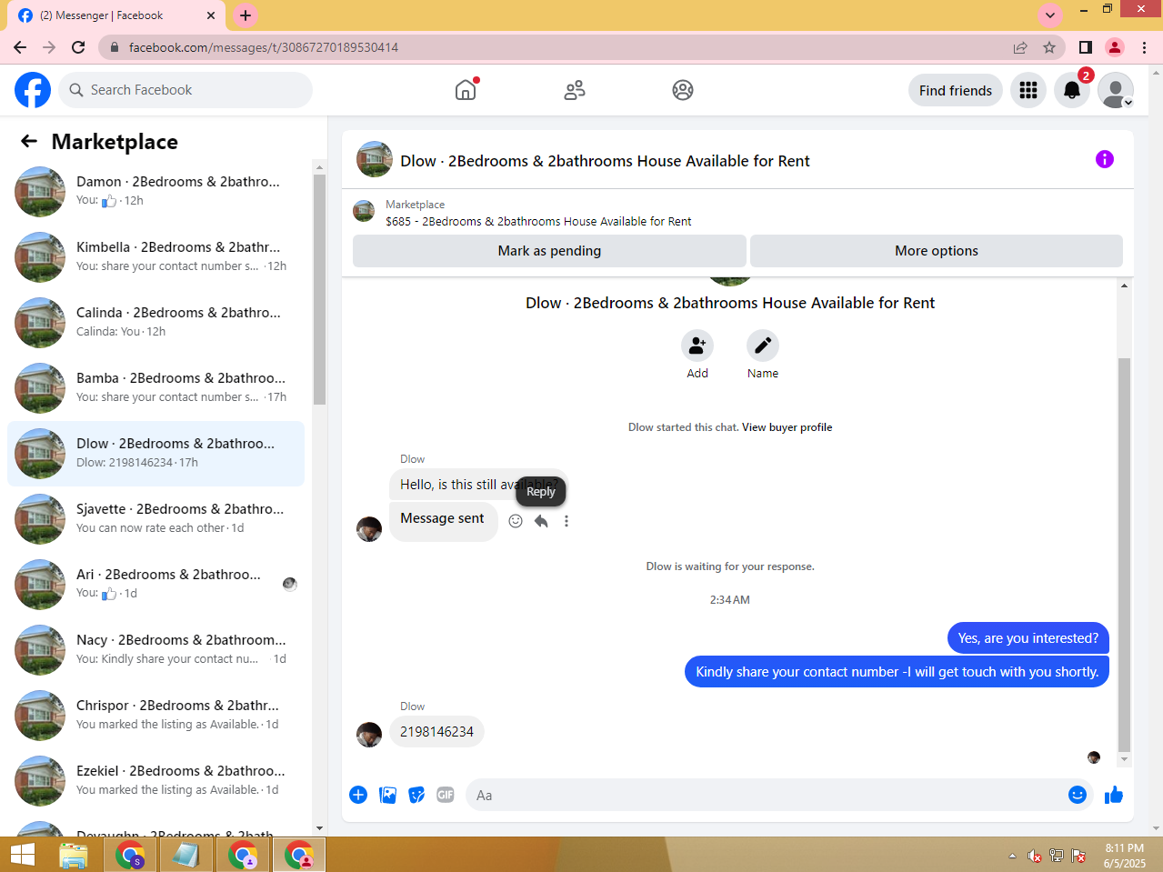
Task: Open the Damon conversation
Action: 155,191
